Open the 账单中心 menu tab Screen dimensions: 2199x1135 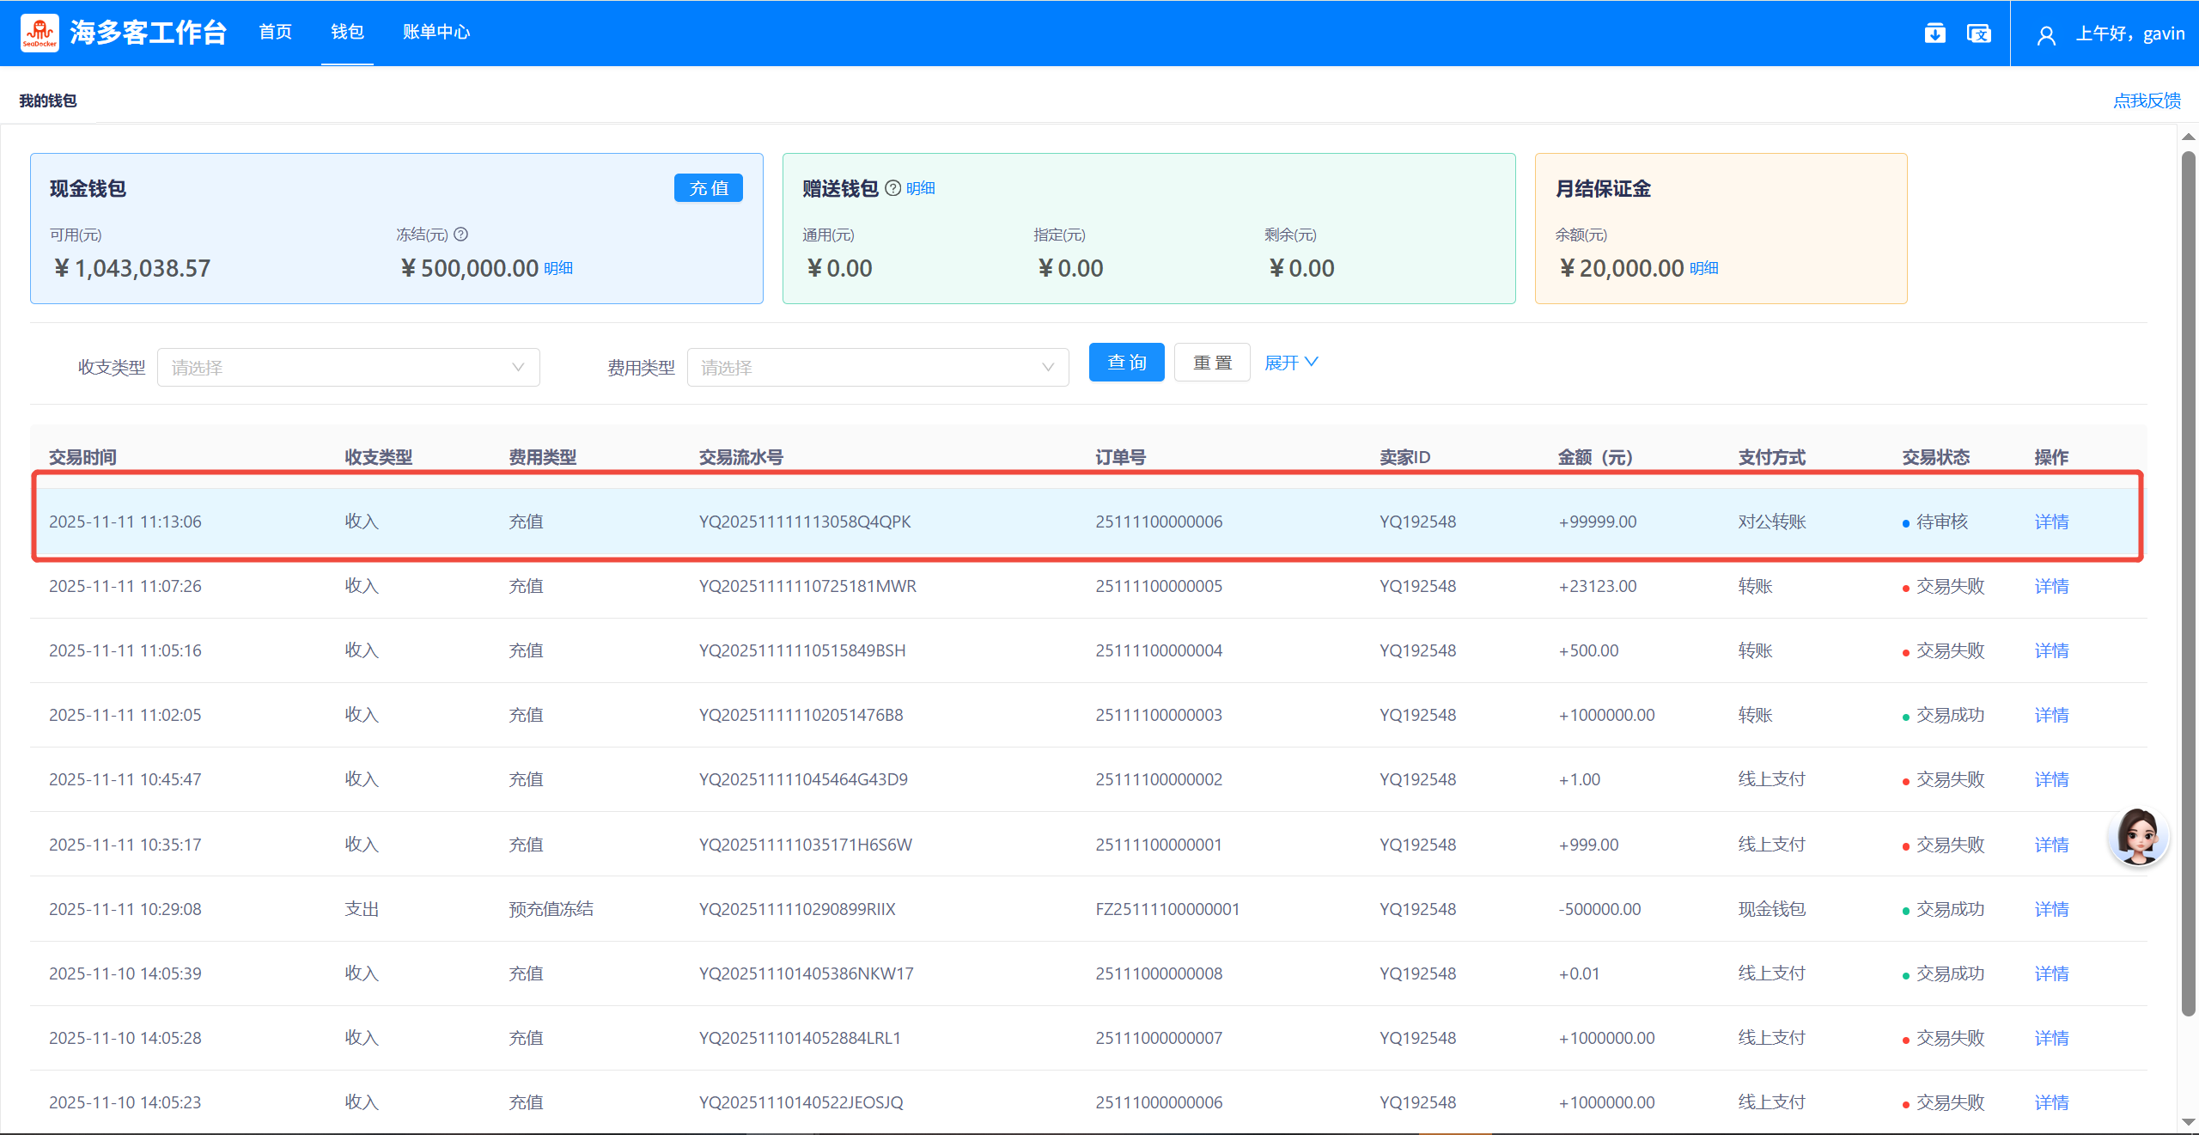436,32
